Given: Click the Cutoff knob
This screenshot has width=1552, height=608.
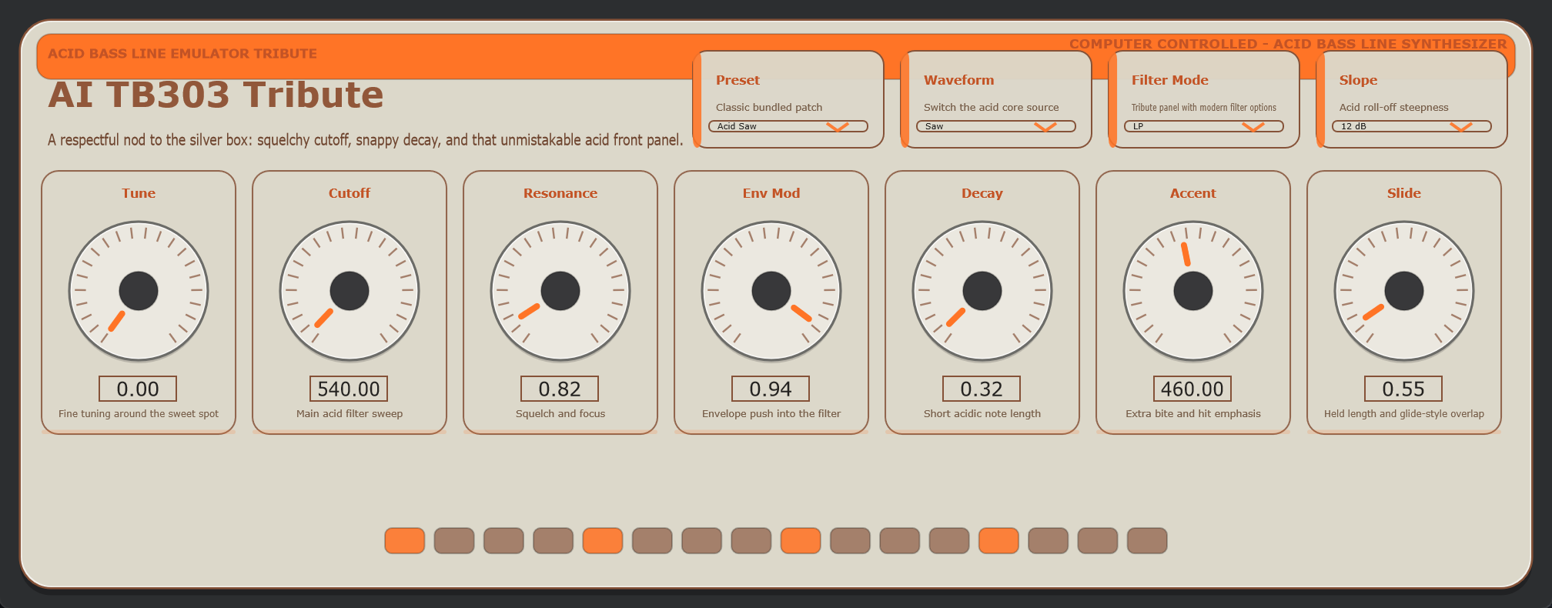Looking at the screenshot, I should click(350, 291).
